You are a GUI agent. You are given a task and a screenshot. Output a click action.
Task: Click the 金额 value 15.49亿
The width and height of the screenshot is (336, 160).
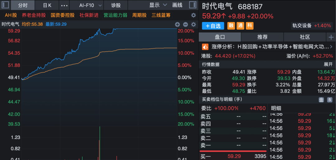(326, 91)
